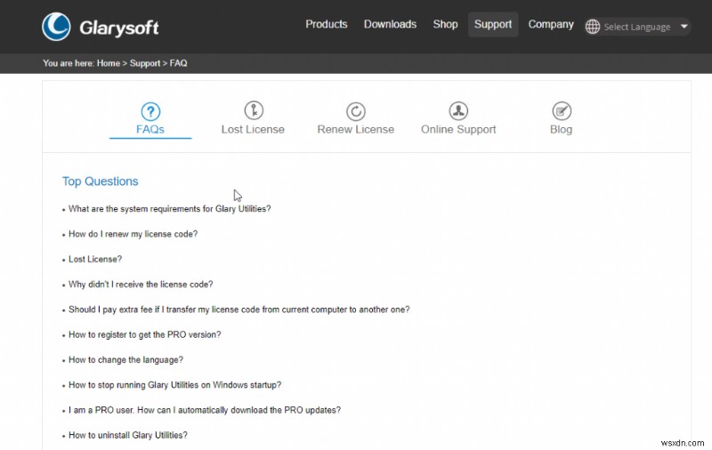This screenshot has height=450, width=712.
Task: Click the globe language icon
Action: [x=593, y=27]
